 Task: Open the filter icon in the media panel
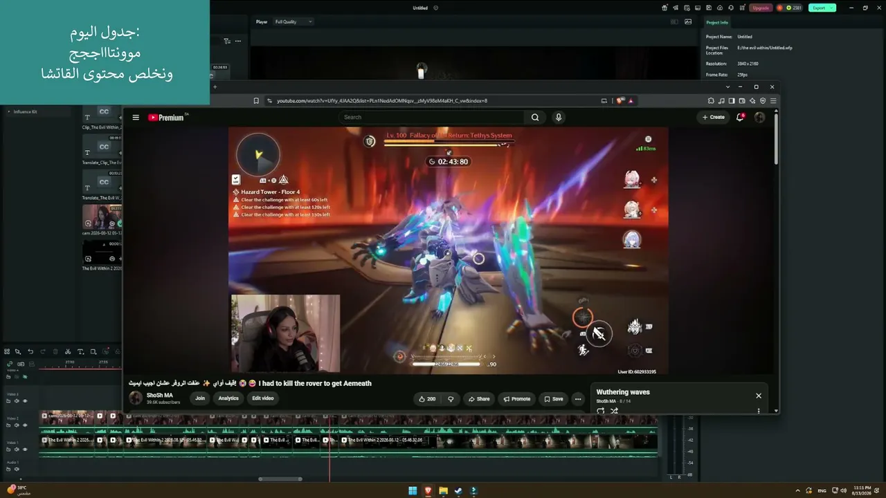pos(227,41)
